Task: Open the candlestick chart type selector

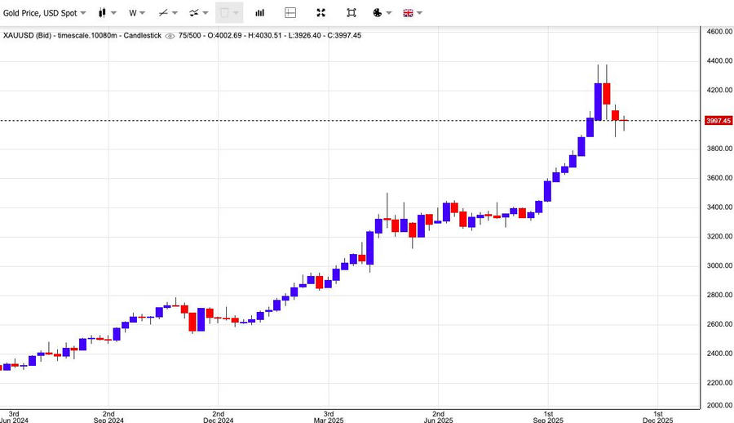Action: coord(106,13)
